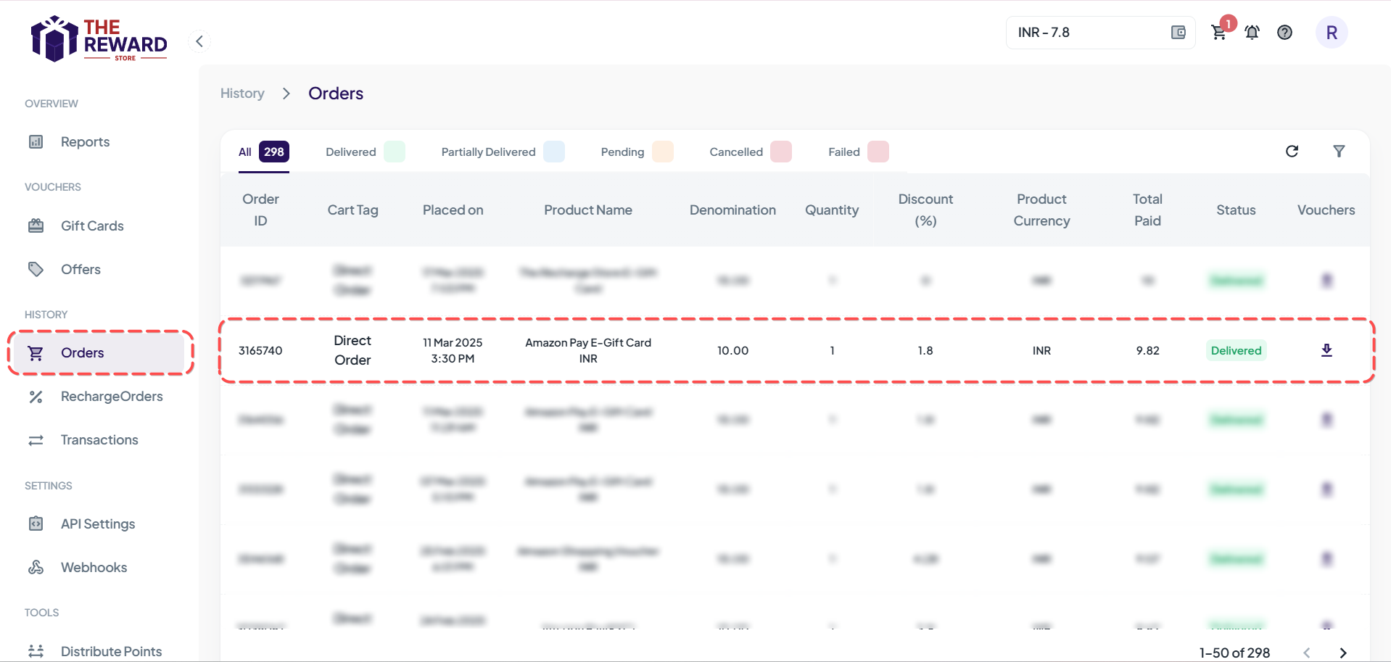Click the Gift Cards icon
The height and width of the screenshot is (662, 1391).
[x=36, y=226]
